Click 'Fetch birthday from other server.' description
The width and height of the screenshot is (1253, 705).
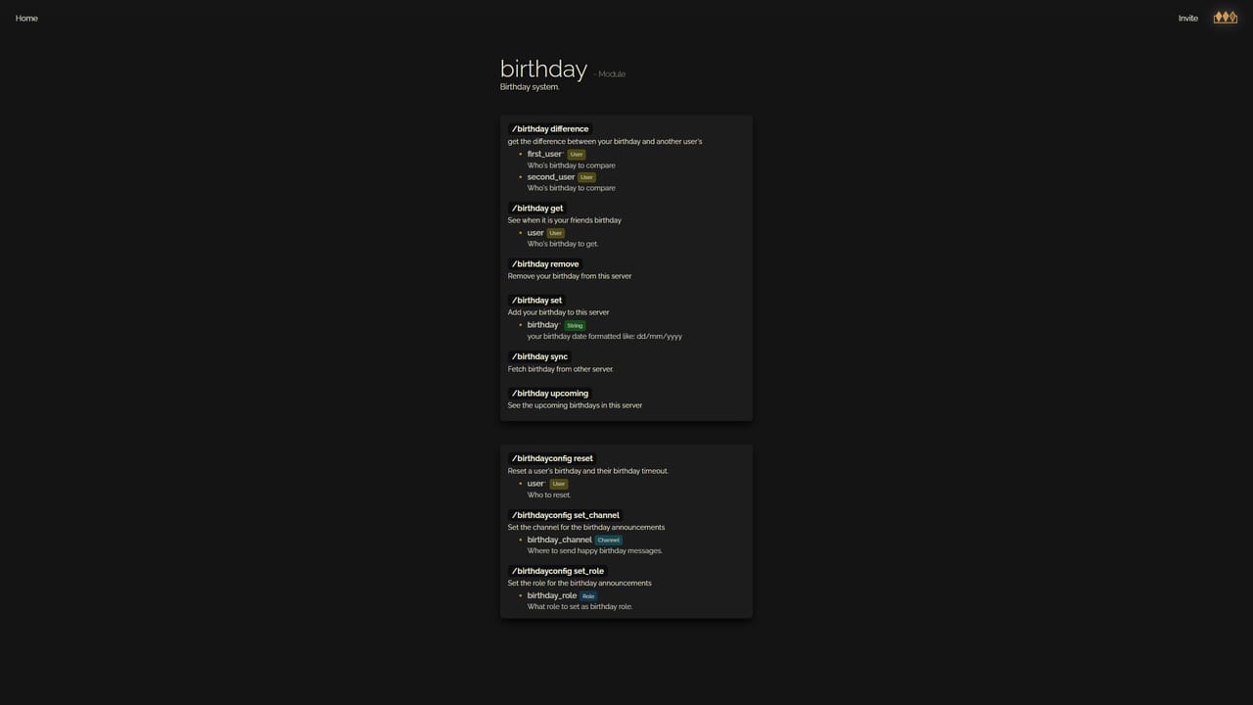(561, 369)
